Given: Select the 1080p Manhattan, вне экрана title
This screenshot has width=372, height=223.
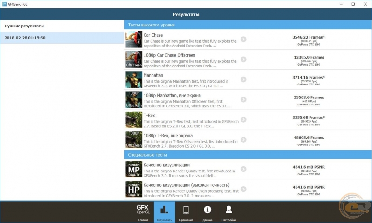Looking at the screenshot, I should tap(172, 95).
